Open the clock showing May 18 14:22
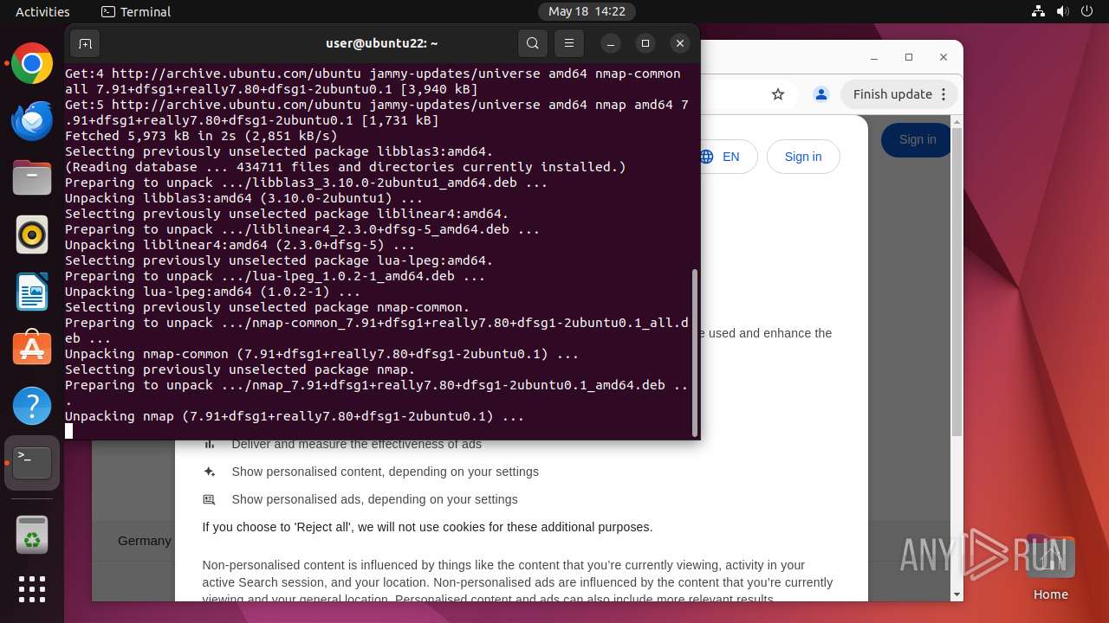1109x623 pixels. [x=587, y=11]
